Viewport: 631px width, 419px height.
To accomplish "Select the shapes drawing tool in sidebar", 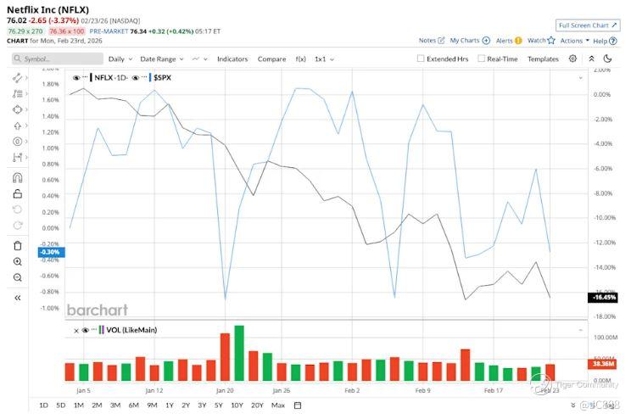I will [x=17, y=109].
